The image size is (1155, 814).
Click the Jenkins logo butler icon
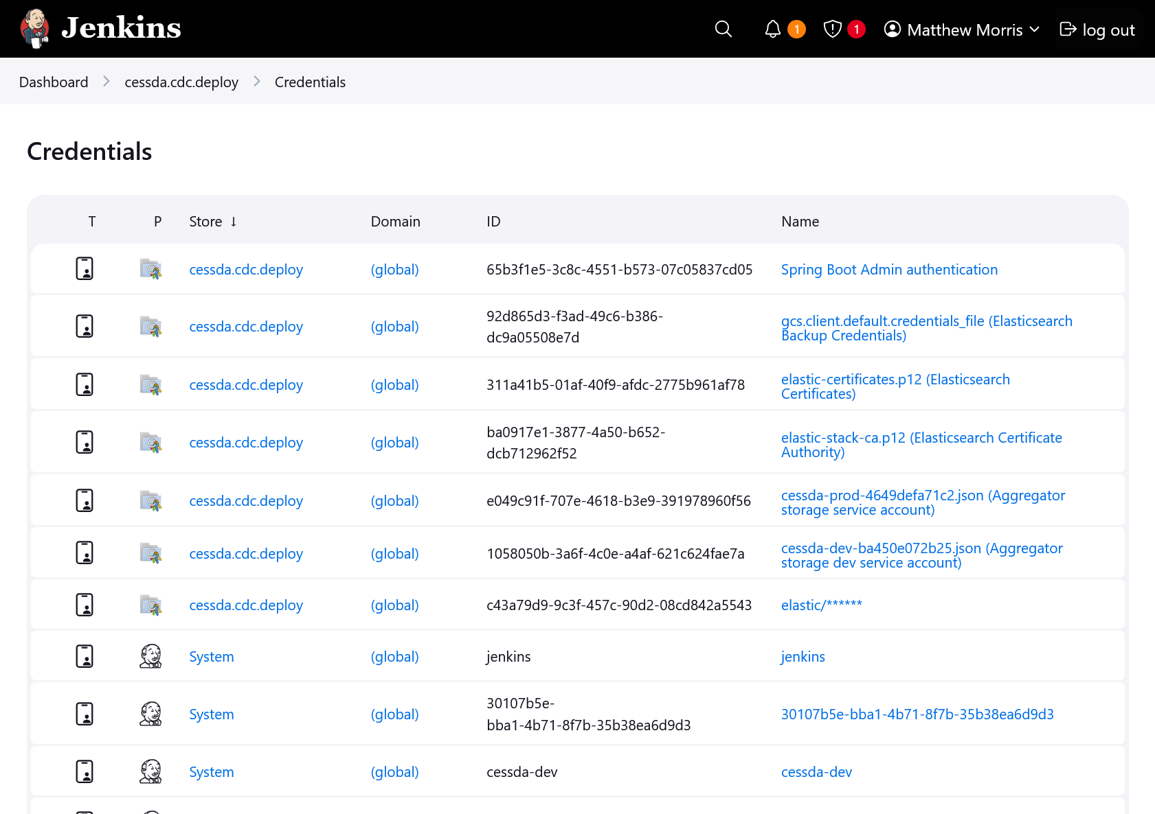[x=35, y=29]
